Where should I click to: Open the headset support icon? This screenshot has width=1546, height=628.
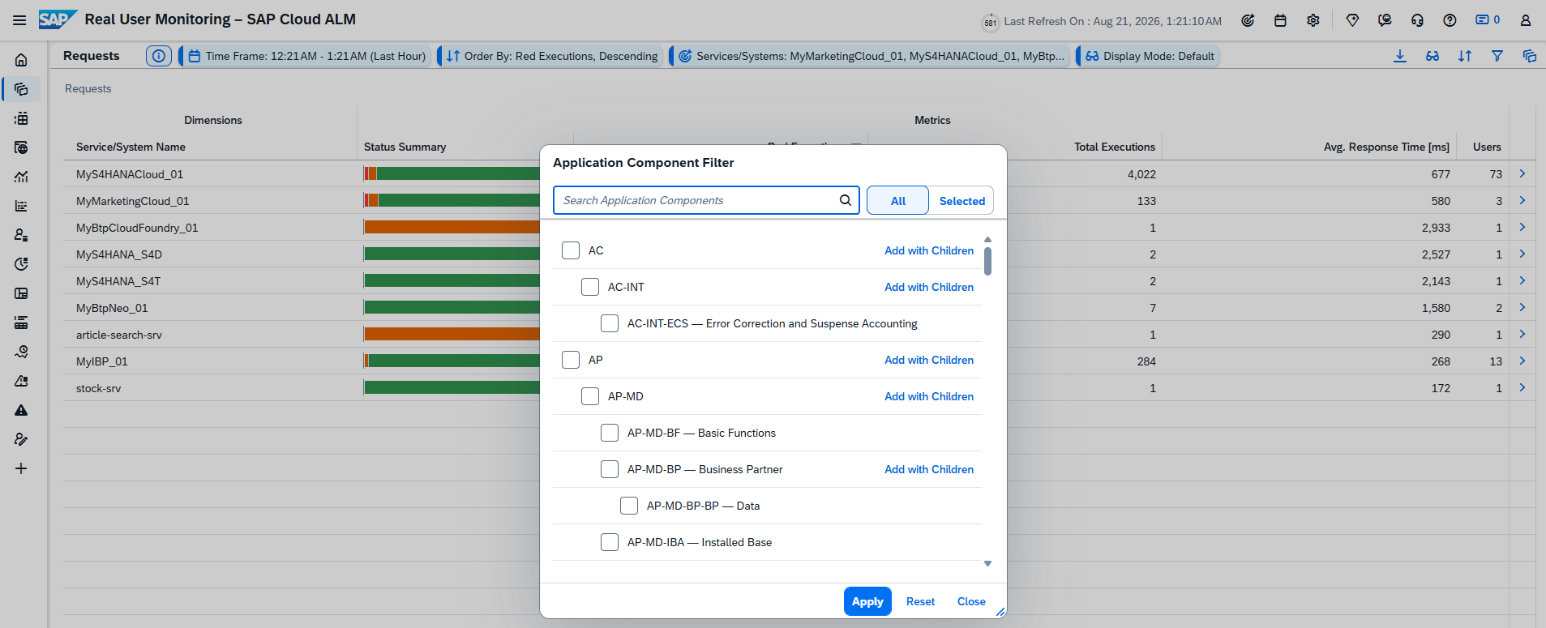pos(1417,20)
